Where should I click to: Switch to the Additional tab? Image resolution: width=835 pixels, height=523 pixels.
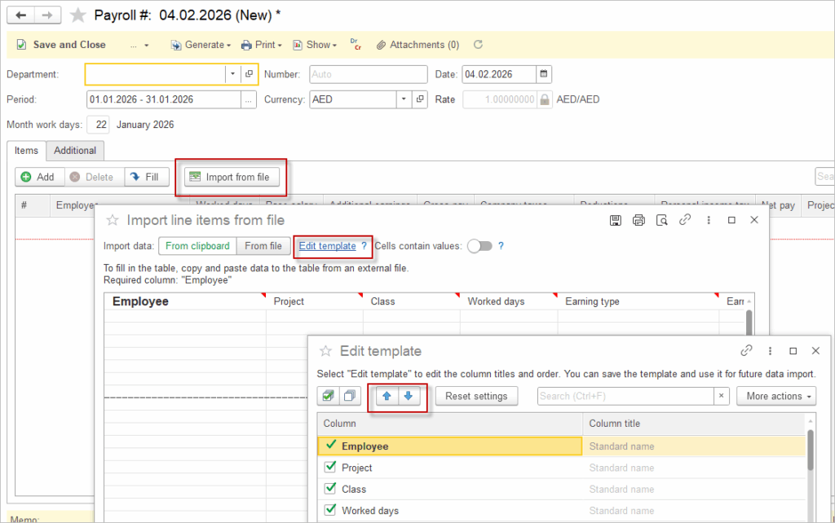(75, 151)
